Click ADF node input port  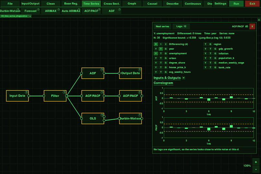click(81, 73)
